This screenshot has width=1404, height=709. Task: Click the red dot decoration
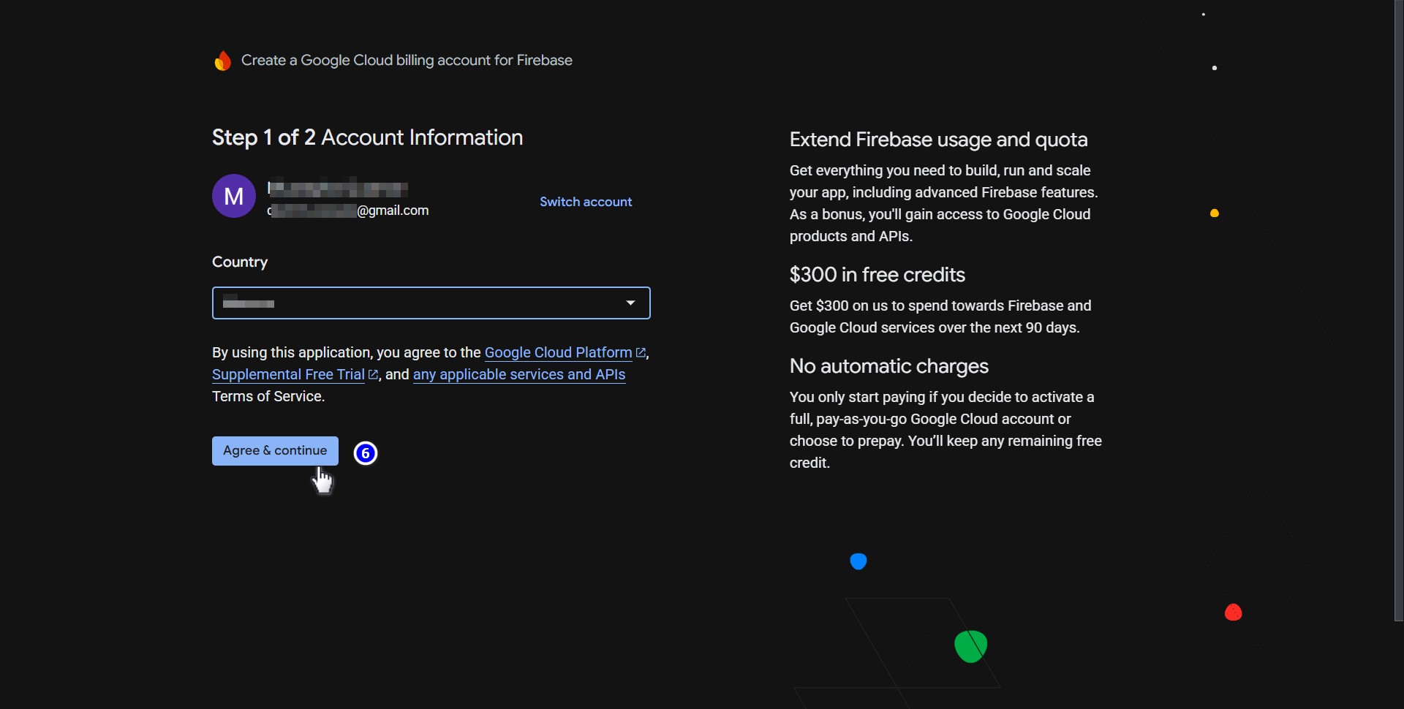1233,613
